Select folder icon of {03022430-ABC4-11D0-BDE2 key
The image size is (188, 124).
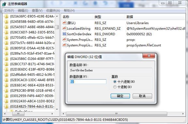pyautogui.click(x=6, y=101)
